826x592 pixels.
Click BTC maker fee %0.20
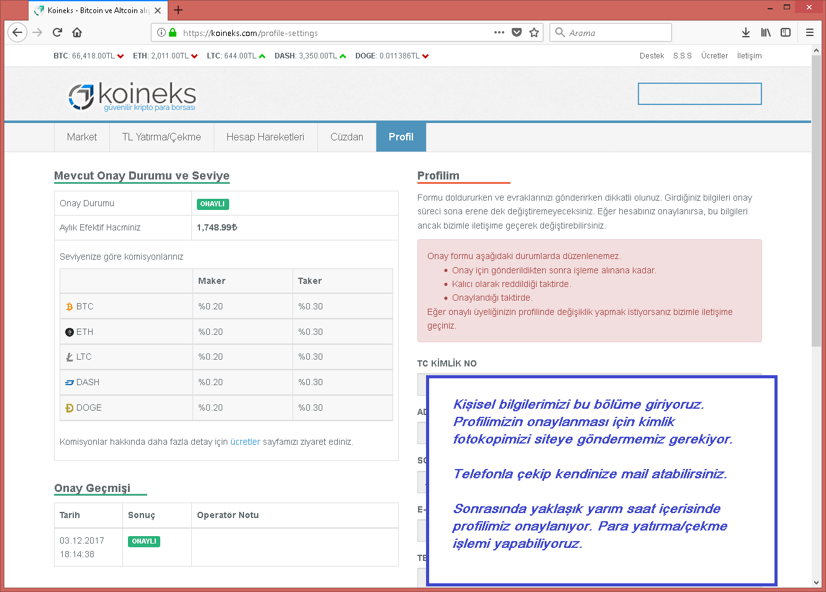coord(211,306)
